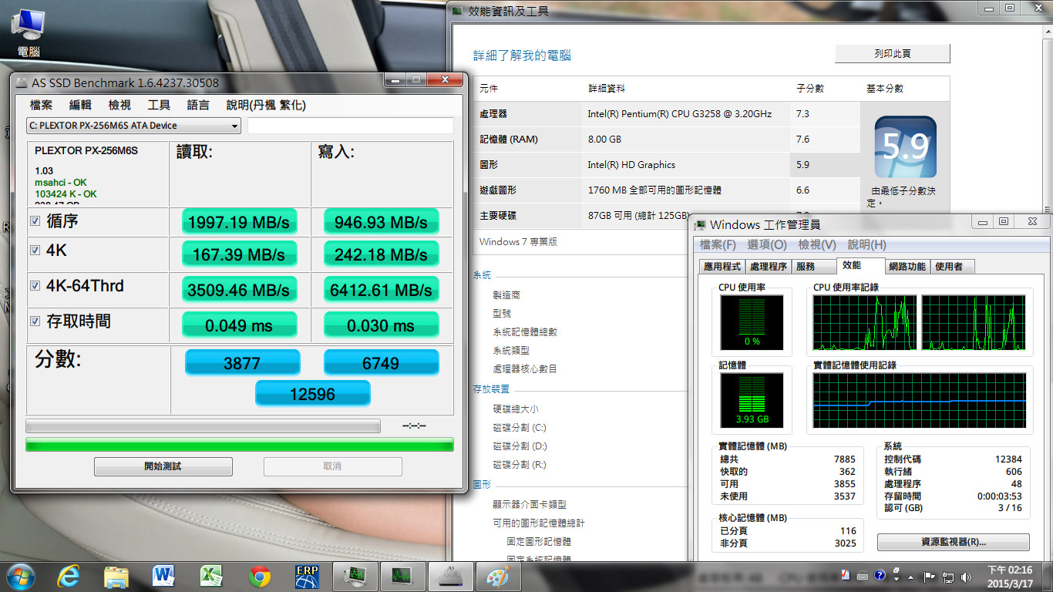This screenshot has width=1053, height=592.
Task: Toggle the 4K-64Thrd test checkbox
Action: pos(35,285)
